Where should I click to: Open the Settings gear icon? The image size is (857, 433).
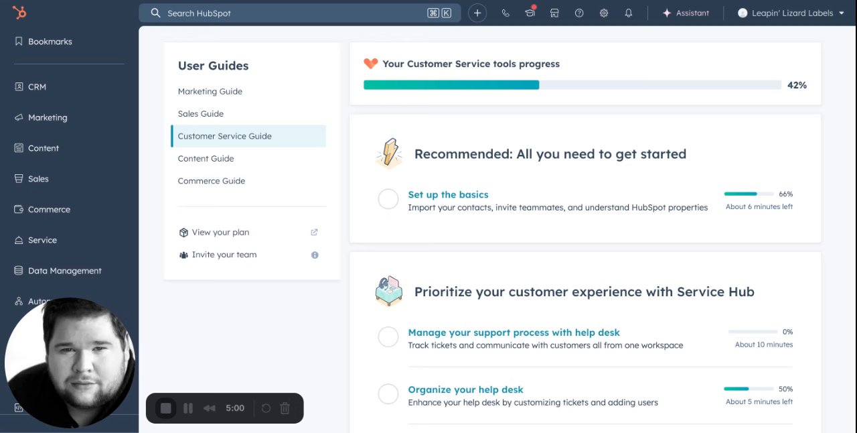tap(604, 13)
